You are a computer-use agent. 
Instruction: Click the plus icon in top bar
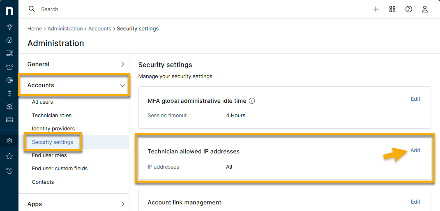pyautogui.click(x=375, y=9)
